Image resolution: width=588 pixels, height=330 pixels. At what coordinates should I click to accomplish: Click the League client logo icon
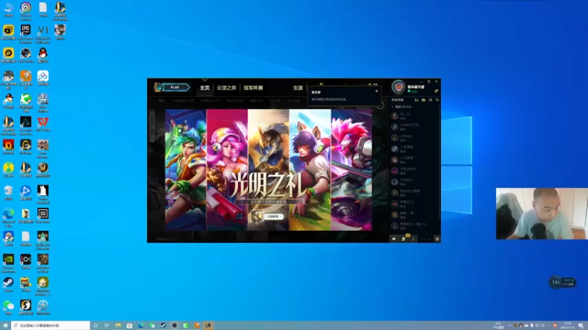(158, 87)
